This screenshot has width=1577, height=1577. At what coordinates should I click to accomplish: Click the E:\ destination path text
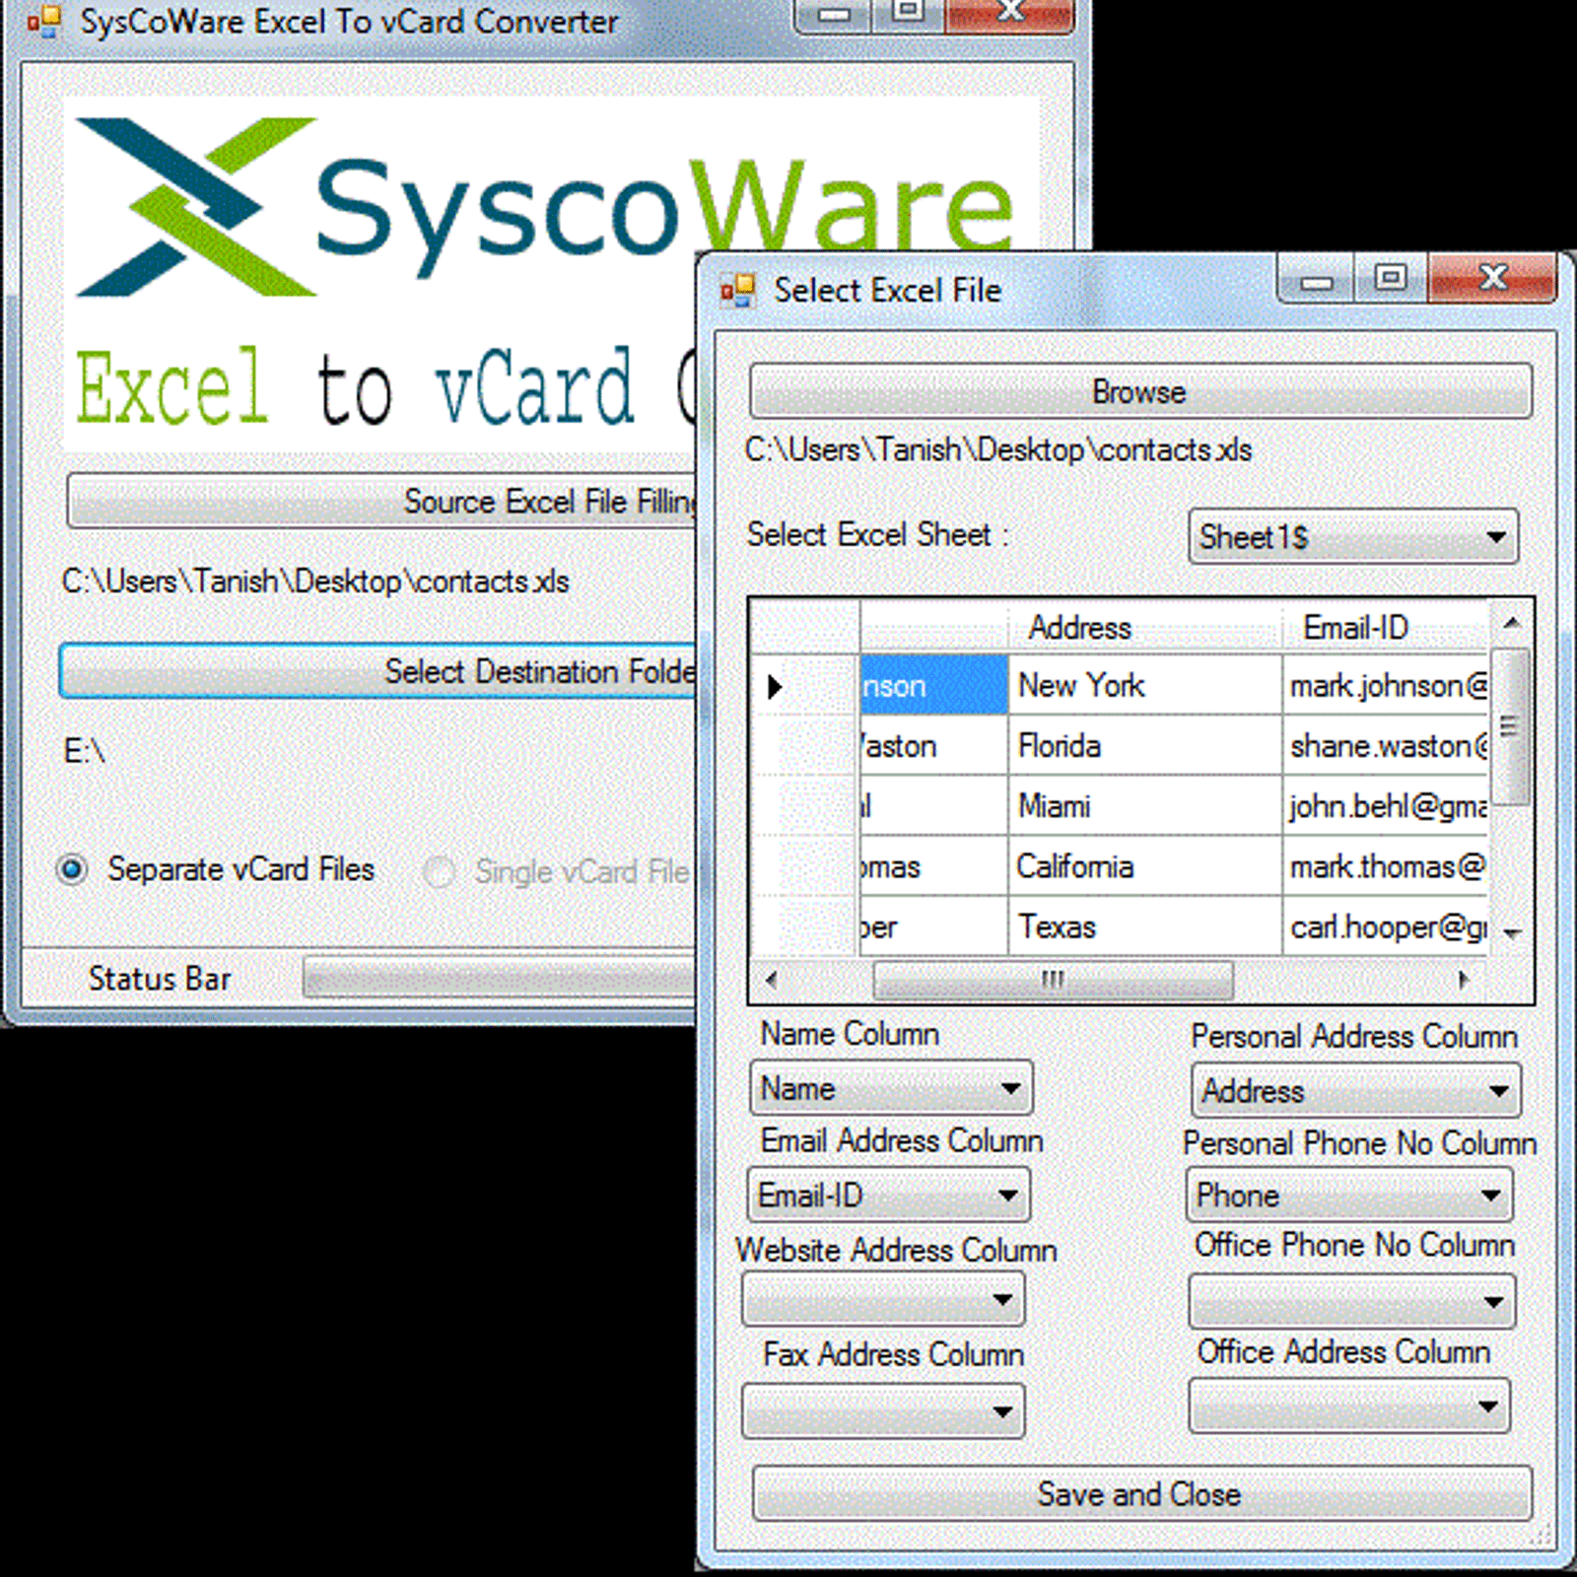coord(85,751)
